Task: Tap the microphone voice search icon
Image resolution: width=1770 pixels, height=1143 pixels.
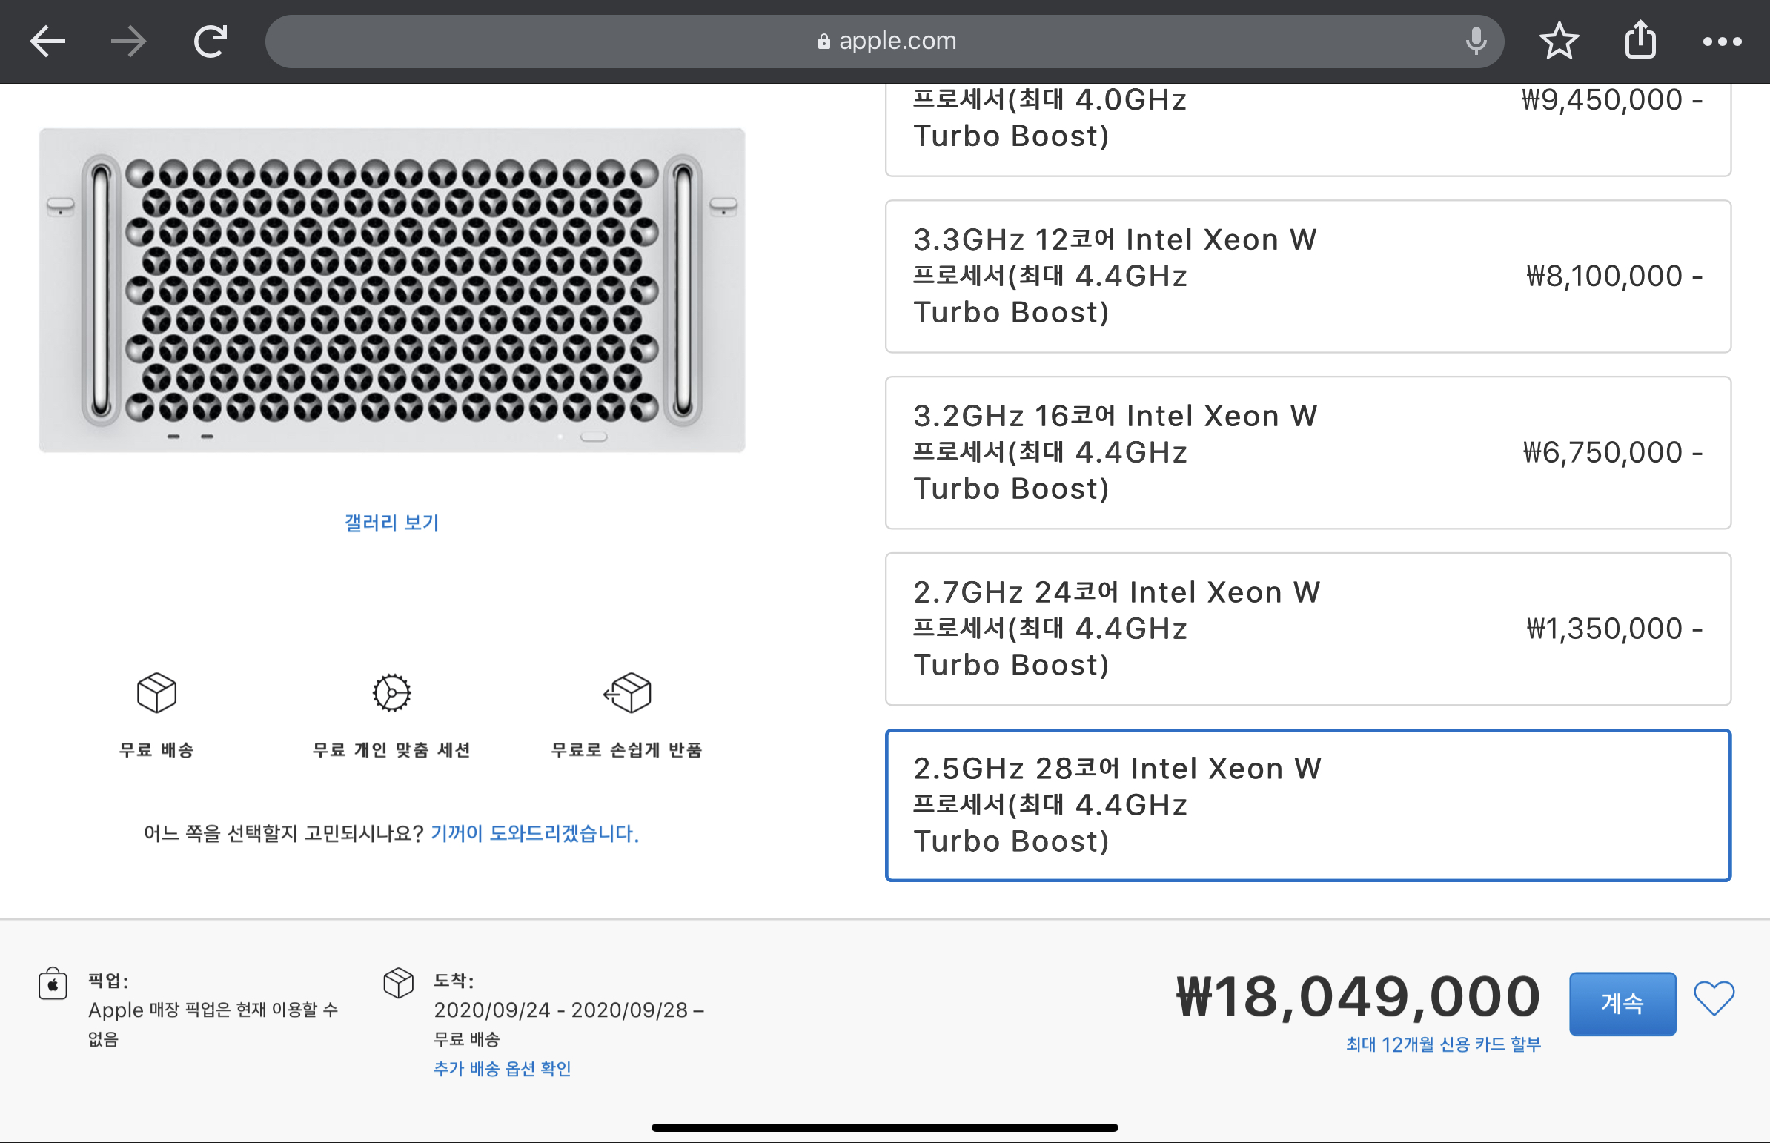Action: 1476,41
